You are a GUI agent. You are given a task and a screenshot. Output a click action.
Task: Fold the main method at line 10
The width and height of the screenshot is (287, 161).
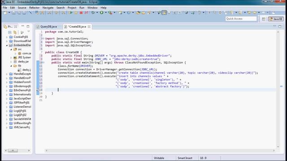click(43, 63)
